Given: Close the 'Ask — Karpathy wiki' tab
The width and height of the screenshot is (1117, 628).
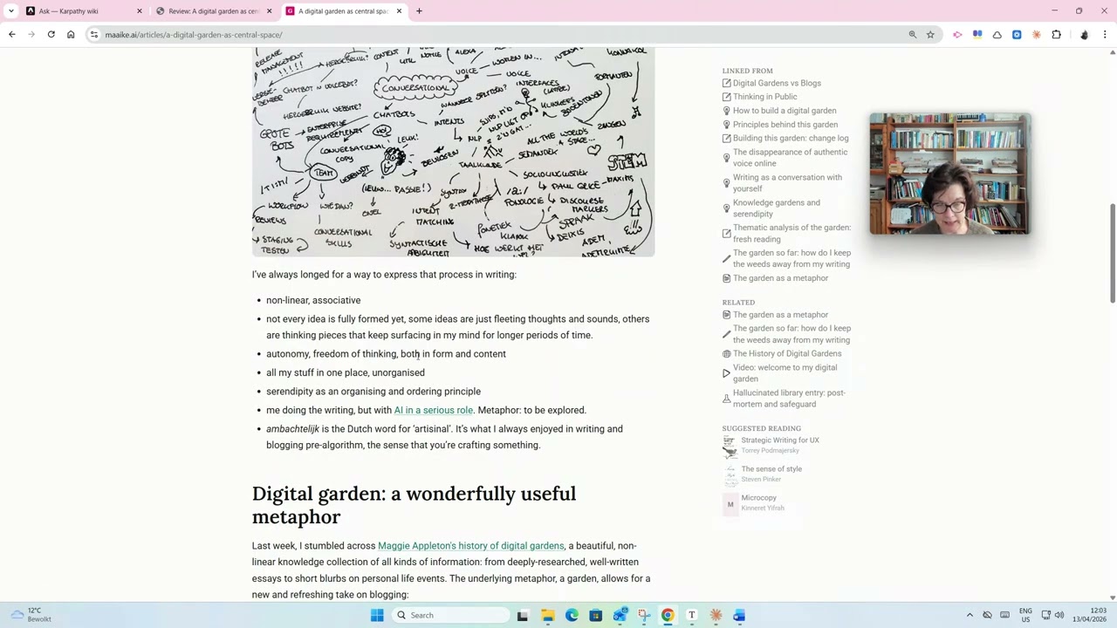Looking at the screenshot, I should pyautogui.click(x=140, y=11).
